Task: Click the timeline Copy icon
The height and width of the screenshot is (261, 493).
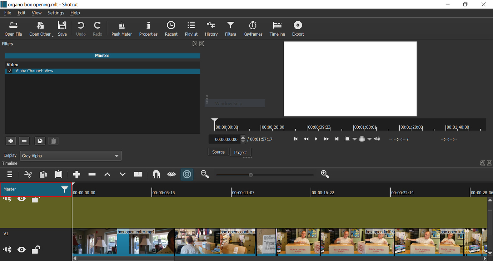Action: click(43, 174)
